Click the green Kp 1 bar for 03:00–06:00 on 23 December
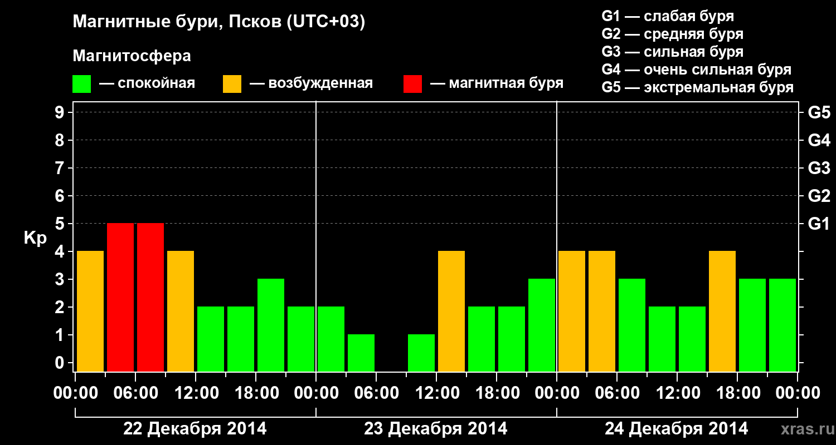The width and height of the screenshot is (836, 445). 361,353
